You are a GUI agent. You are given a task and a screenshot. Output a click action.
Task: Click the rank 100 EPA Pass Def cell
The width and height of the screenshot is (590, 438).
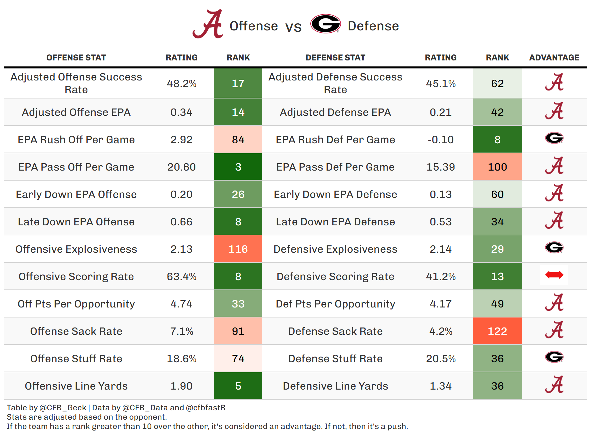coord(497,167)
